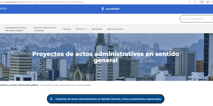Image resolution: width=213 pixels, height=106 pixels.
Task: Click the accessibility person icon
Action: coord(103,9)
